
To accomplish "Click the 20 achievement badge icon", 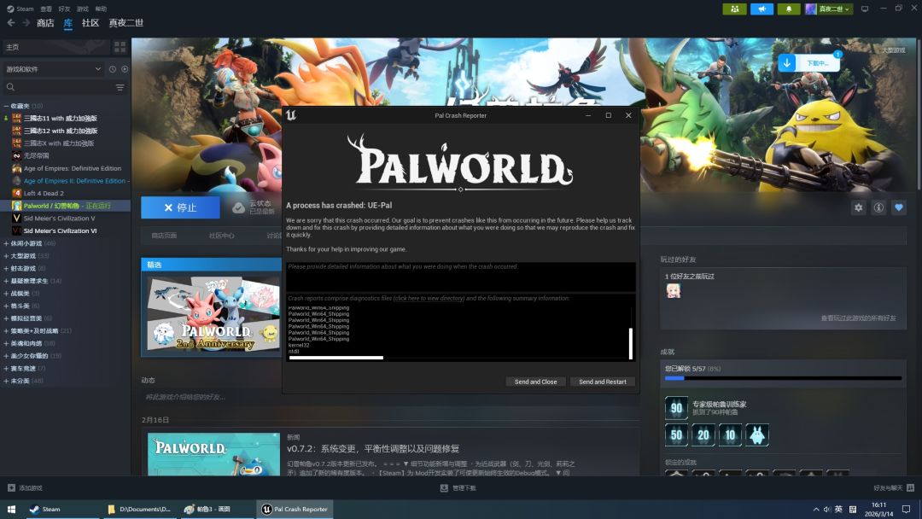I will [703, 435].
